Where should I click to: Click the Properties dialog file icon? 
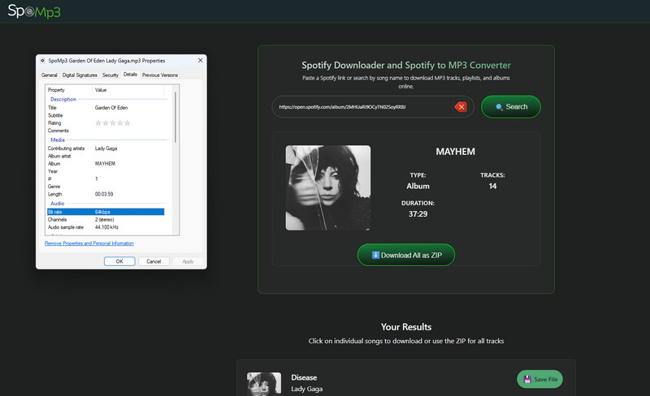pyautogui.click(x=42, y=61)
